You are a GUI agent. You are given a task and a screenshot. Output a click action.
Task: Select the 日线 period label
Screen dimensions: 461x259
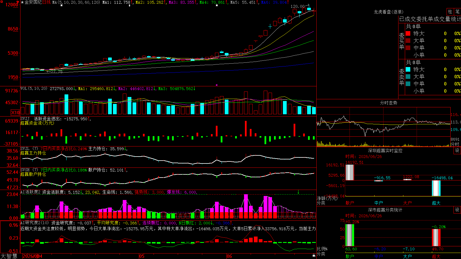pos(47,2)
